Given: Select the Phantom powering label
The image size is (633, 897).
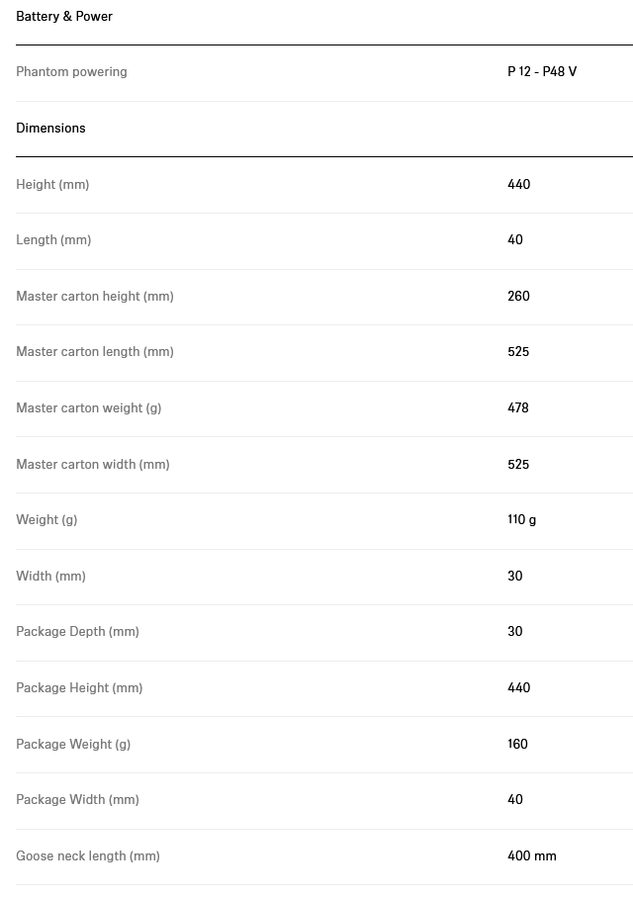Looking at the screenshot, I should click(71, 72).
